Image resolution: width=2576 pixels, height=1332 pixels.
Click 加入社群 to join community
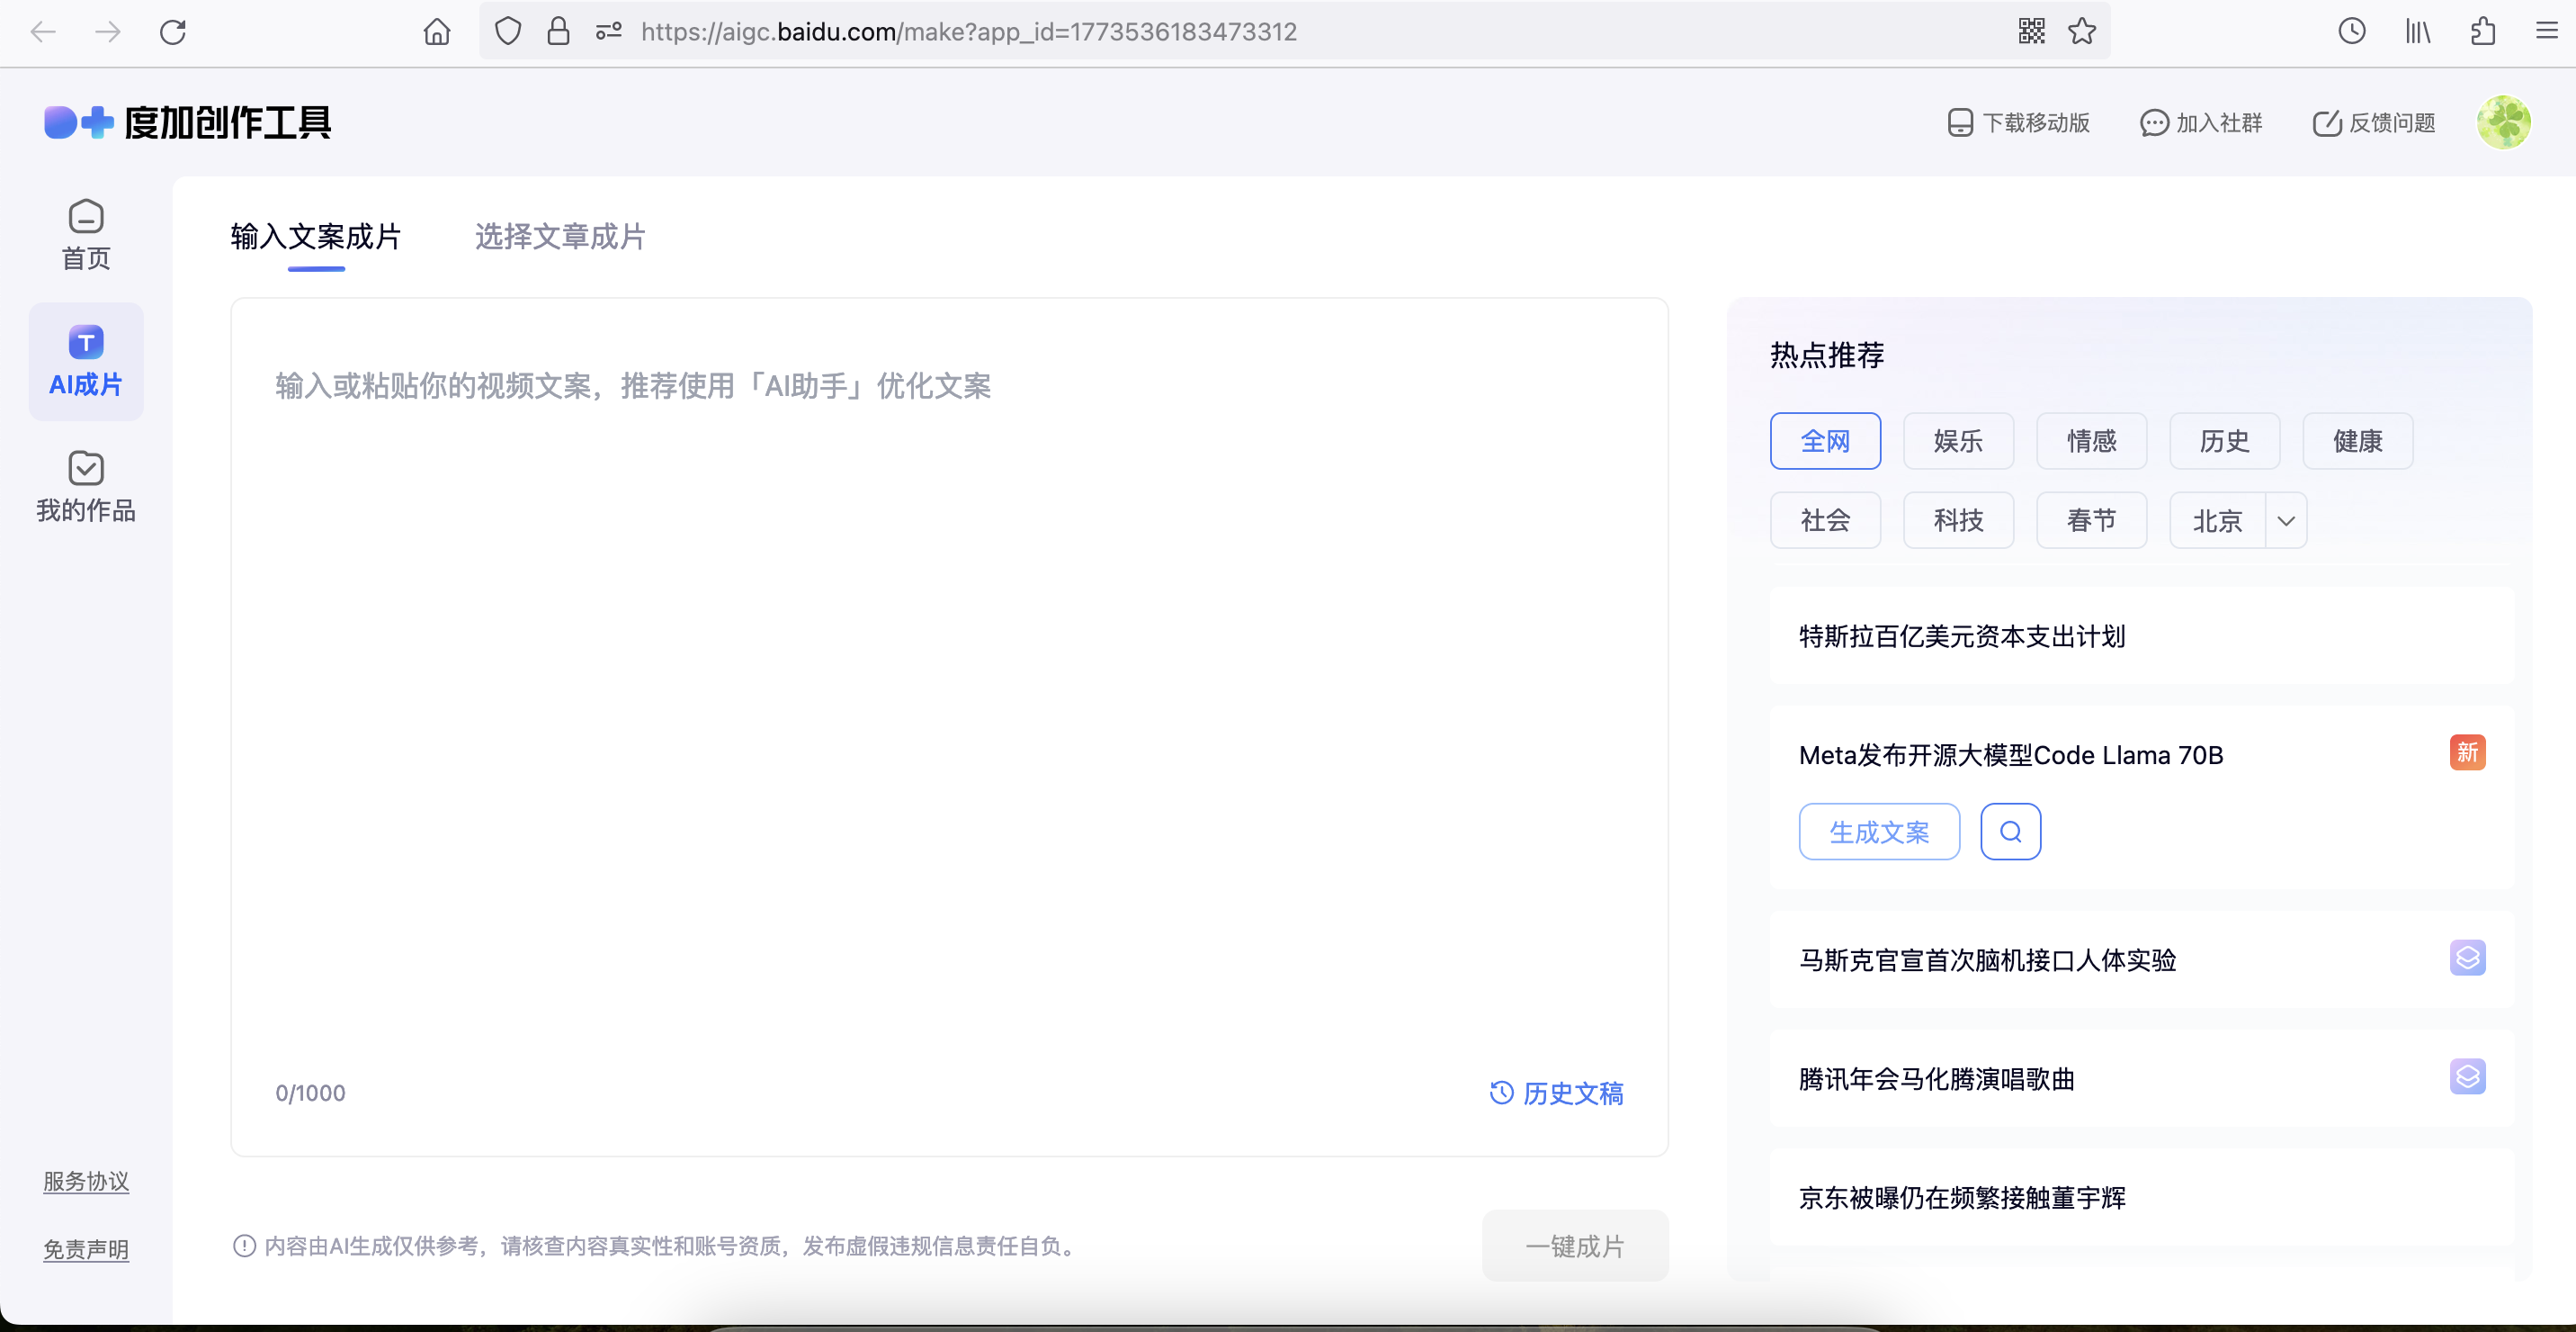[2201, 122]
